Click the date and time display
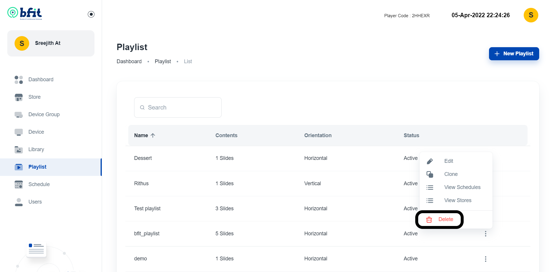559x272 pixels. (481, 15)
